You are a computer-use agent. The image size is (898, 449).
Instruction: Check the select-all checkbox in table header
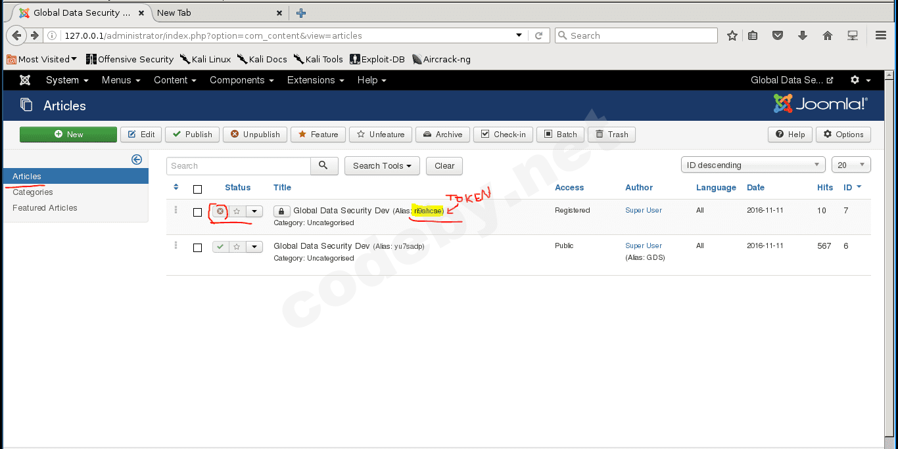point(197,189)
